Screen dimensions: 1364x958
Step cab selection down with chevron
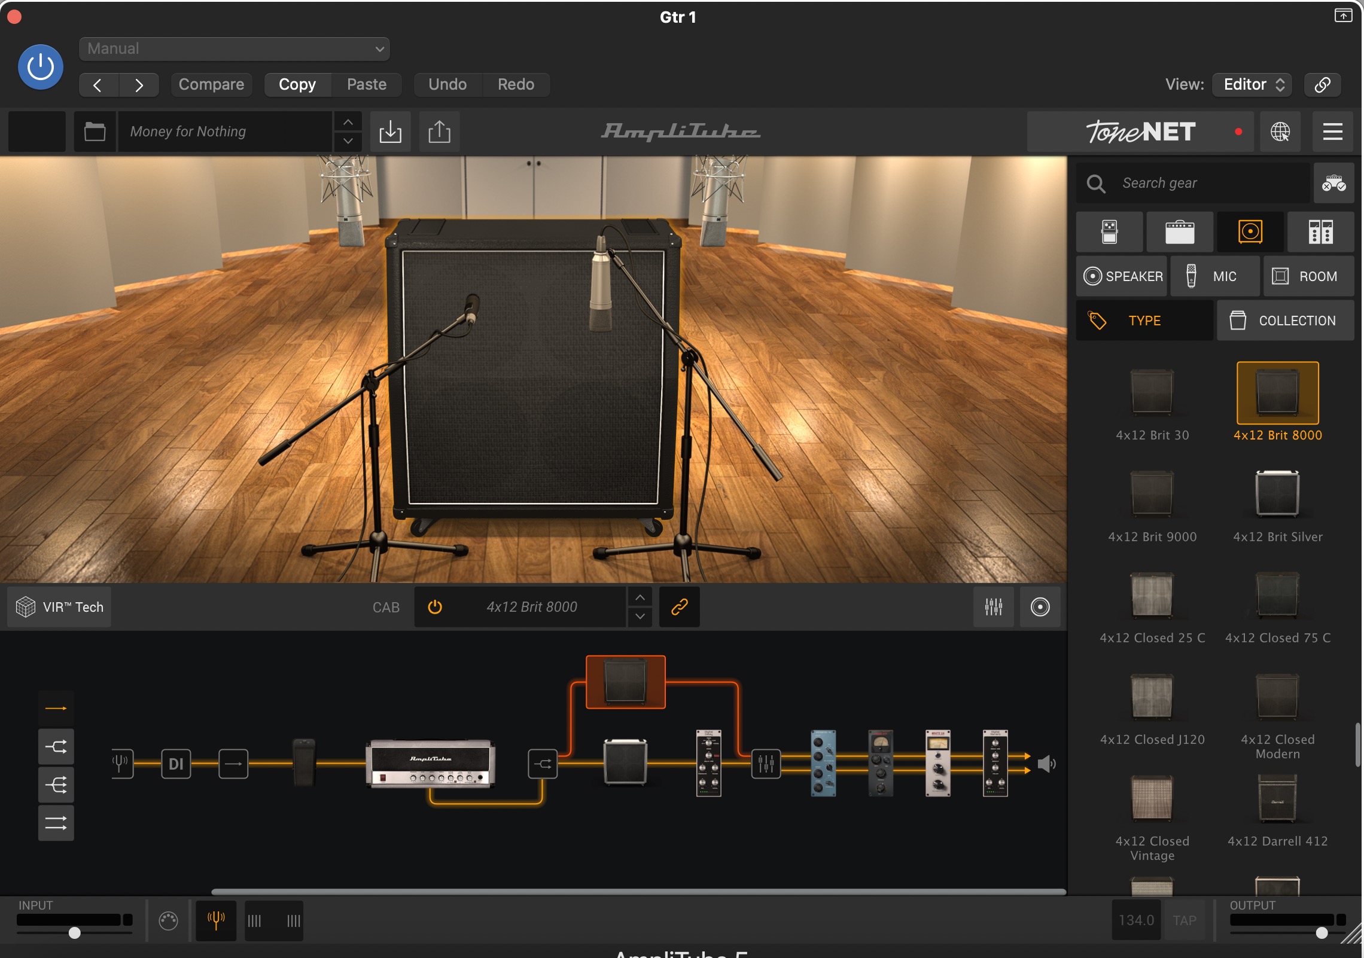[x=640, y=617]
